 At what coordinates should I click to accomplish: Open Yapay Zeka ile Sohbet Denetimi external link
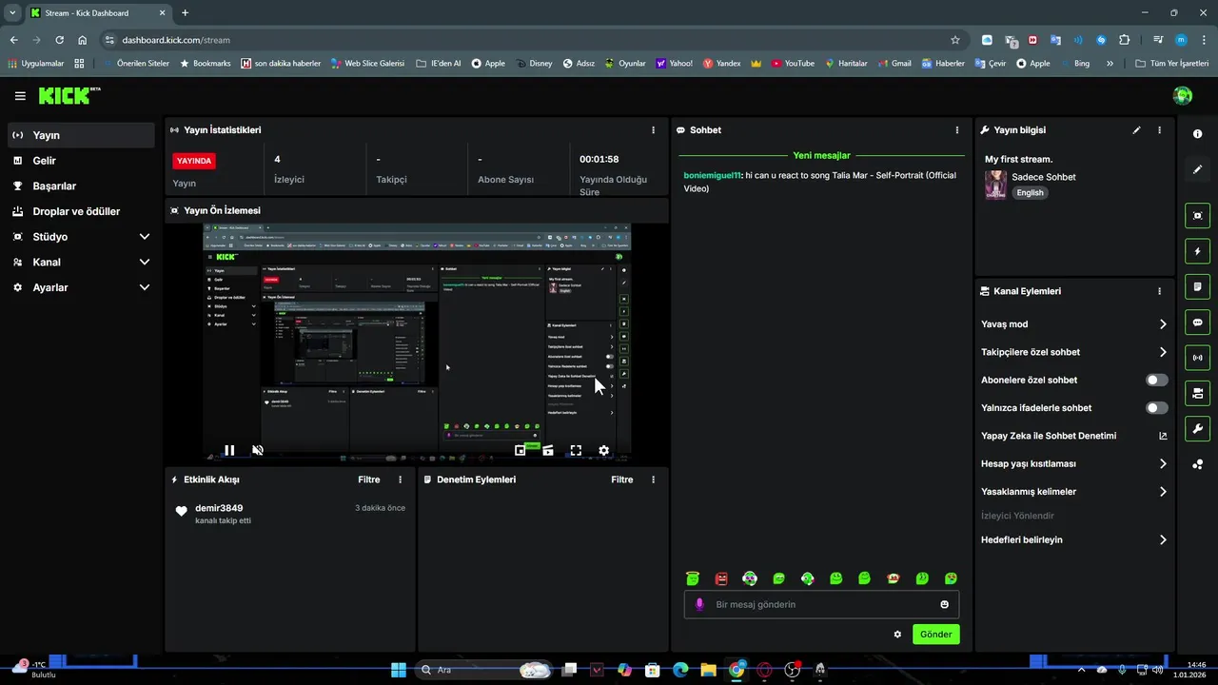point(1162,436)
